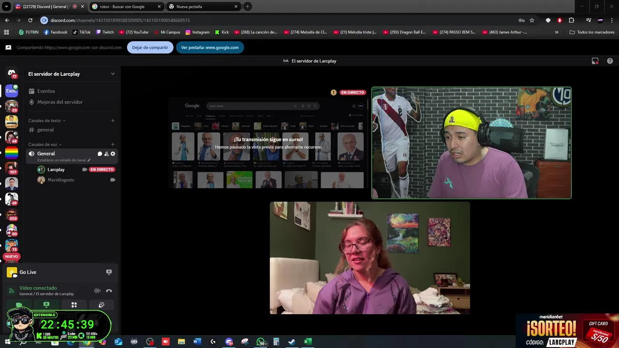Open the Kick bookmark
Viewport: 619px width, 348px height.
[222, 32]
